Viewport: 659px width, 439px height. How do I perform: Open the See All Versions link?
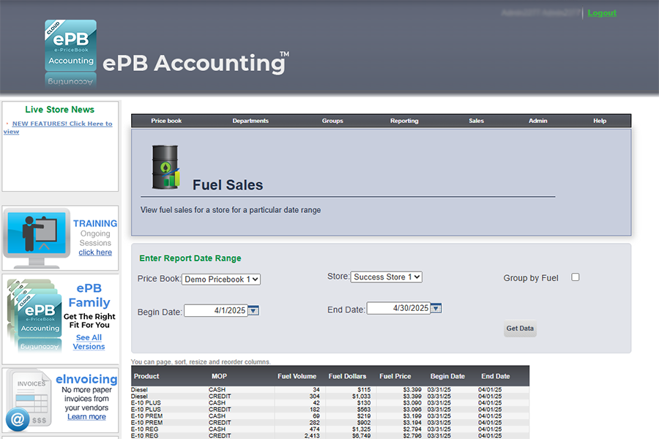coord(89,342)
